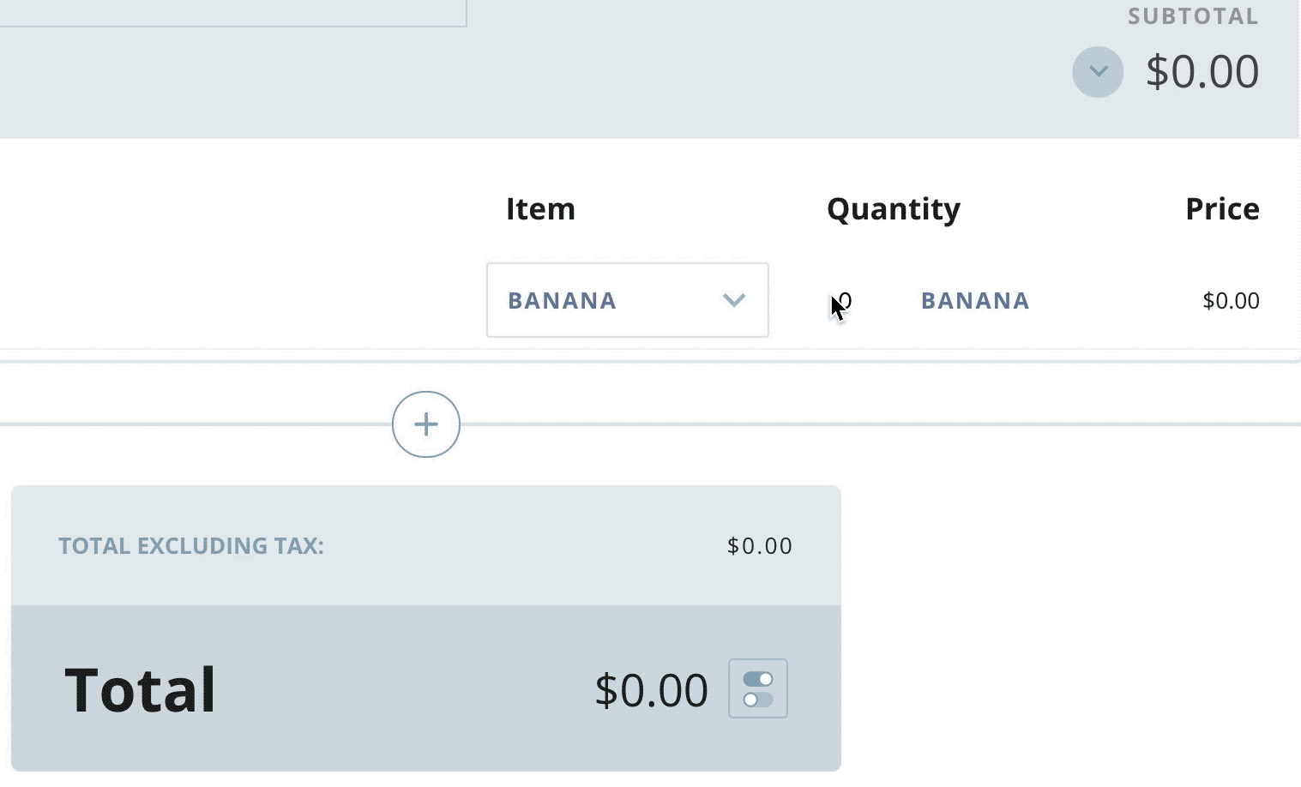Toggle the switches icon beside Total

758,688
